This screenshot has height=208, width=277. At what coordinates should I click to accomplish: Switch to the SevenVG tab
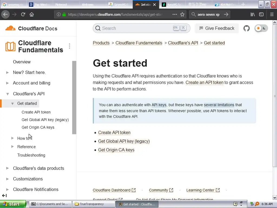(119, 5)
